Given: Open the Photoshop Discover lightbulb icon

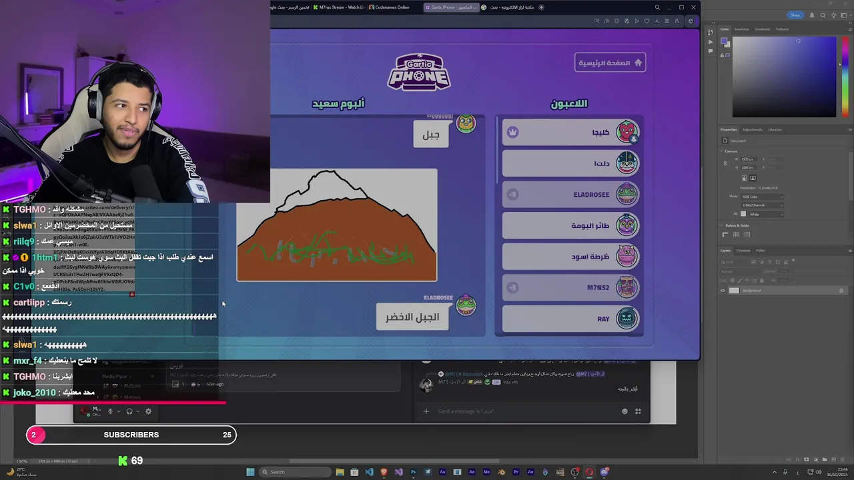Looking at the screenshot, I should pos(834,15).
